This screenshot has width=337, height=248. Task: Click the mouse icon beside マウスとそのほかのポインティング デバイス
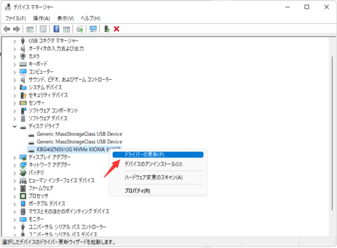tap(23, 211)
